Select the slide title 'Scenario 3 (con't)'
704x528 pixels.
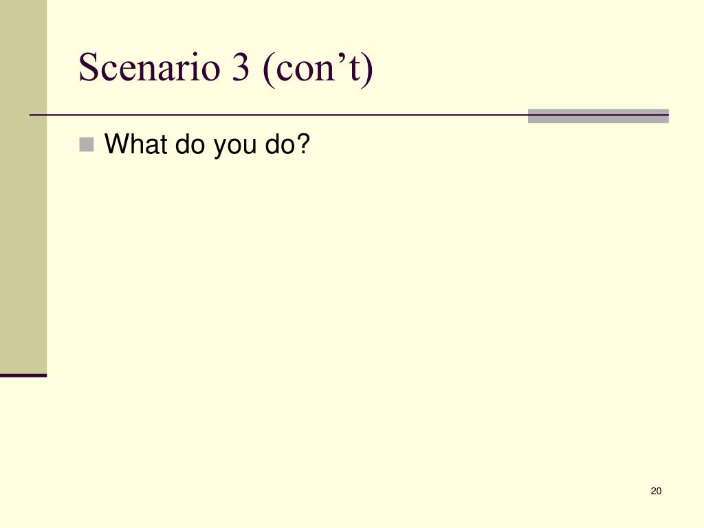click(225, 68)
